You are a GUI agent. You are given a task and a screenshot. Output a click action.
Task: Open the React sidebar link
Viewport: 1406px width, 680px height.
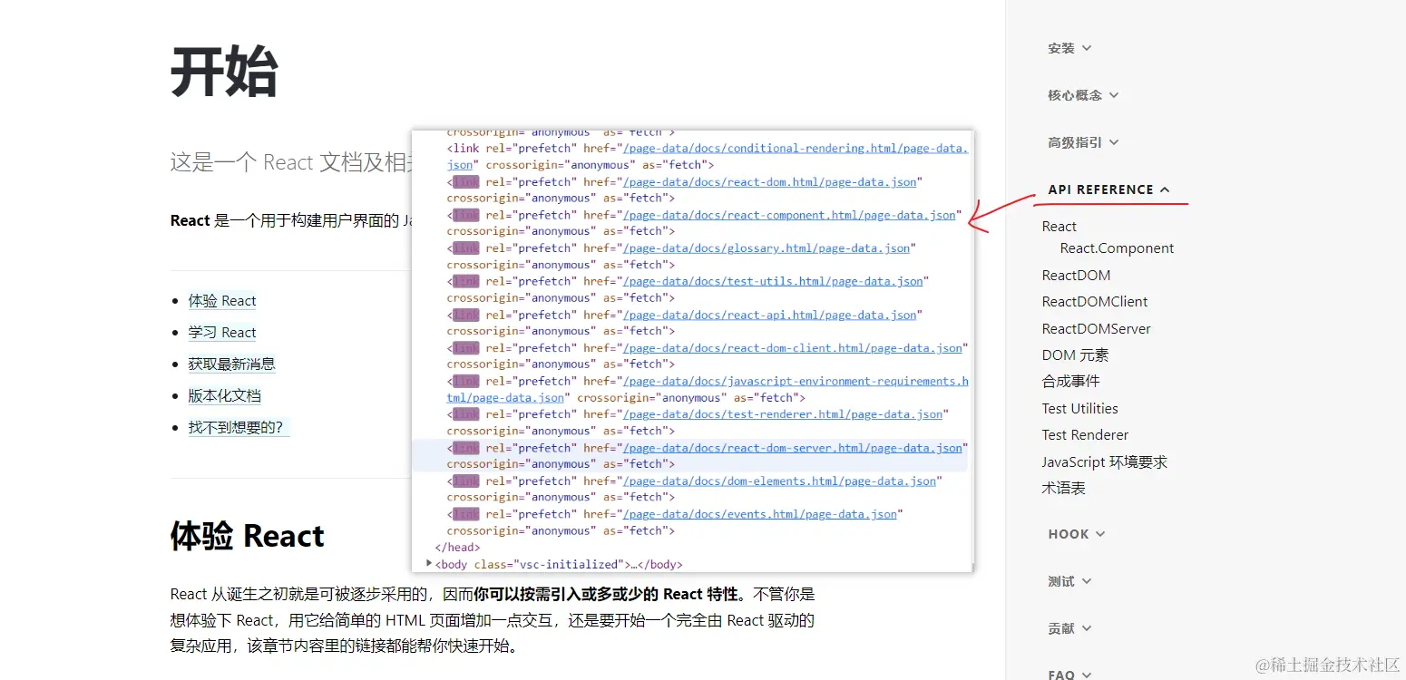tap(1059, 227)
